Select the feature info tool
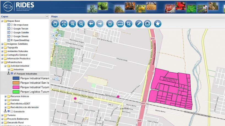This screenshot has height=126, width=225. pos(110,24)
